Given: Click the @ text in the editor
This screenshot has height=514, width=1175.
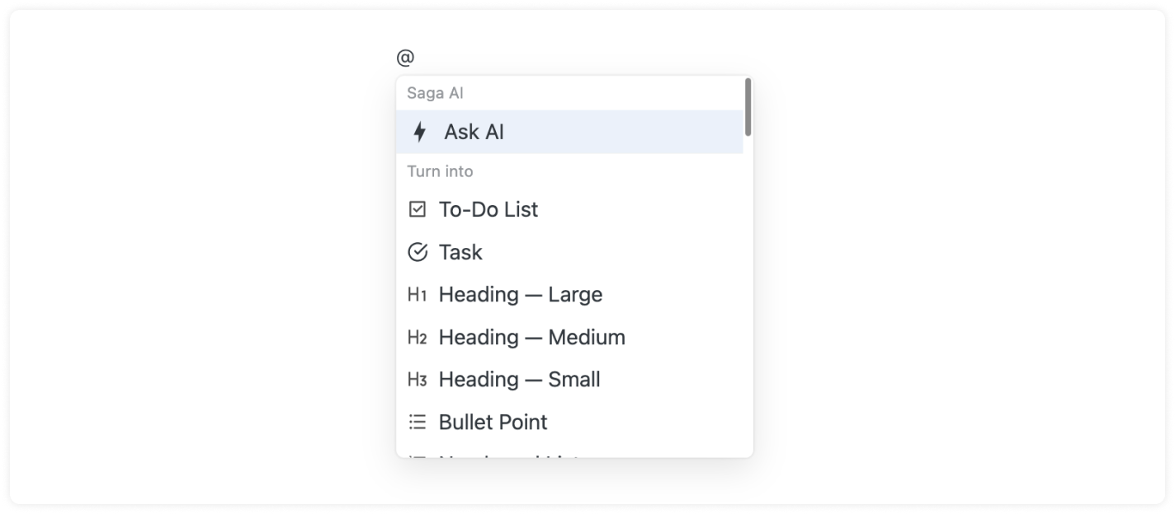Looking at the screenshot, I should (x=405, y=58).
